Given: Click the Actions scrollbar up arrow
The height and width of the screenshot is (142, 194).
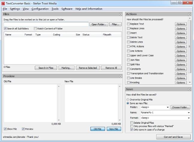Looking at the screenshot, I should click(x=190, y=18).
